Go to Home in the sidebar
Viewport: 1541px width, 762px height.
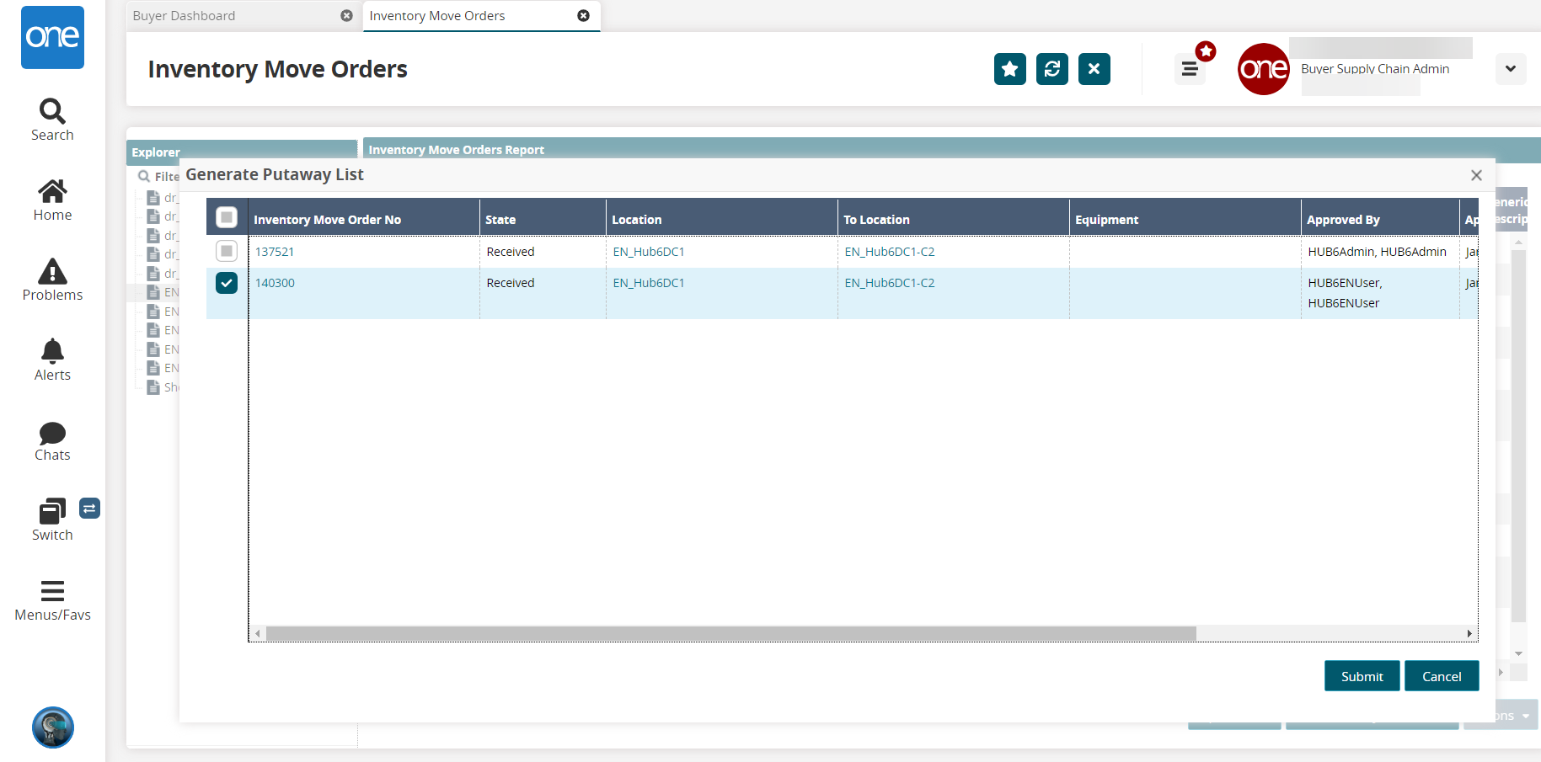tap(52, 192)
